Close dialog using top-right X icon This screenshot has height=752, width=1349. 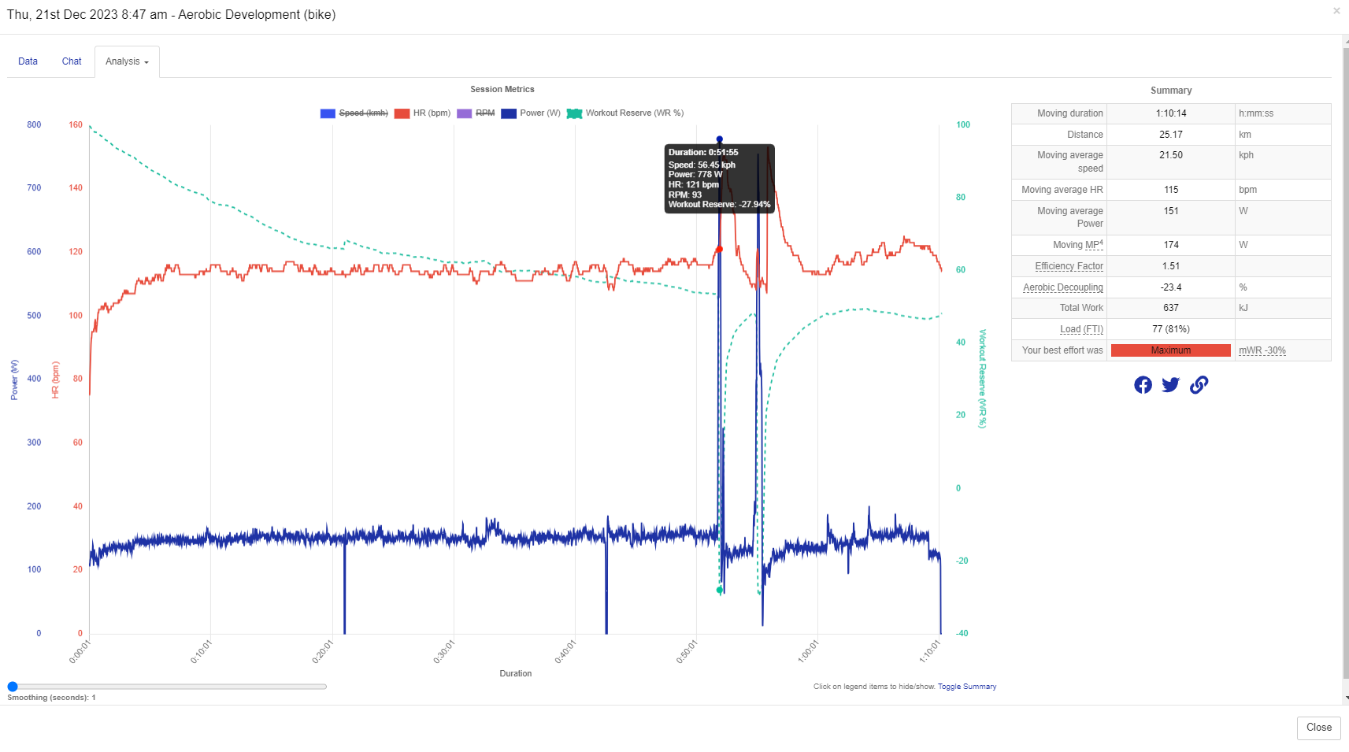(x=1336, y=11)
